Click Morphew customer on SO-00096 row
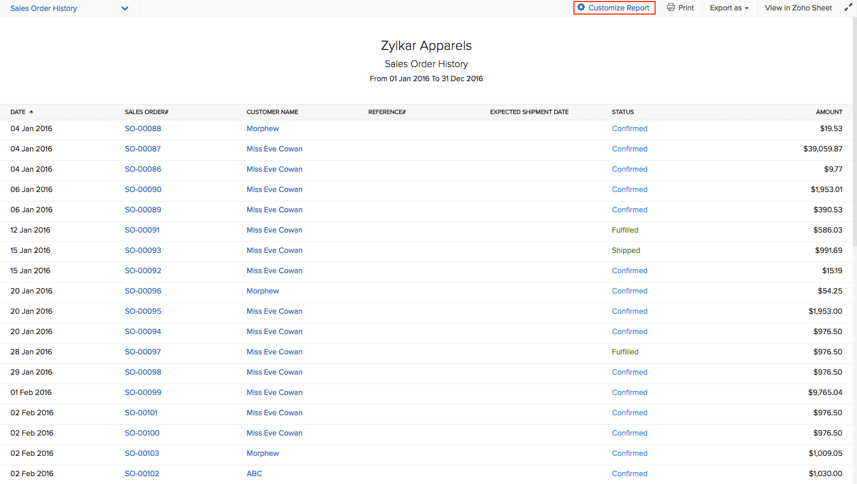This screenshot has height=484, width=857. point(263,291)
